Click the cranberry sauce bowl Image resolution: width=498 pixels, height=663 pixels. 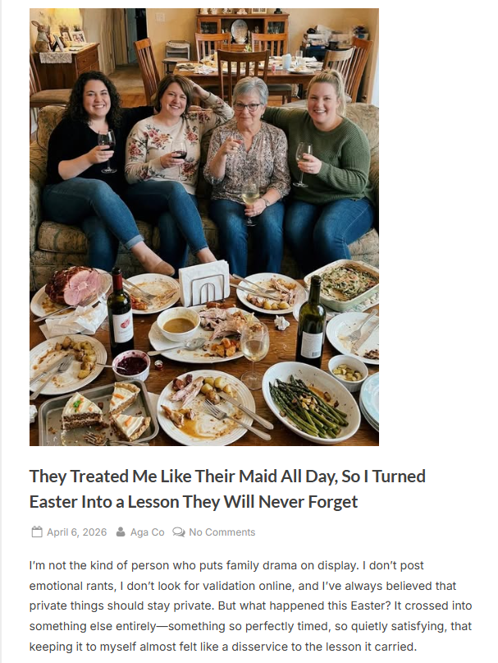tap(131, 364)
